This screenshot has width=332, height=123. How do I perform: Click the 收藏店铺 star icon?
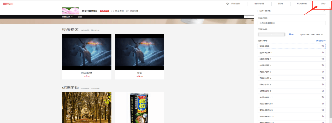pyautogui.click(x=127, y=11)
